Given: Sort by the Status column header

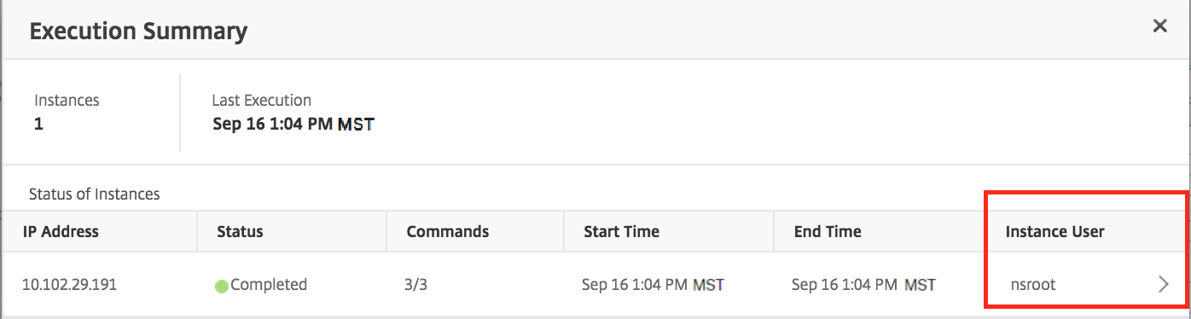Looking at the screenshot, I should click(240, 231).
